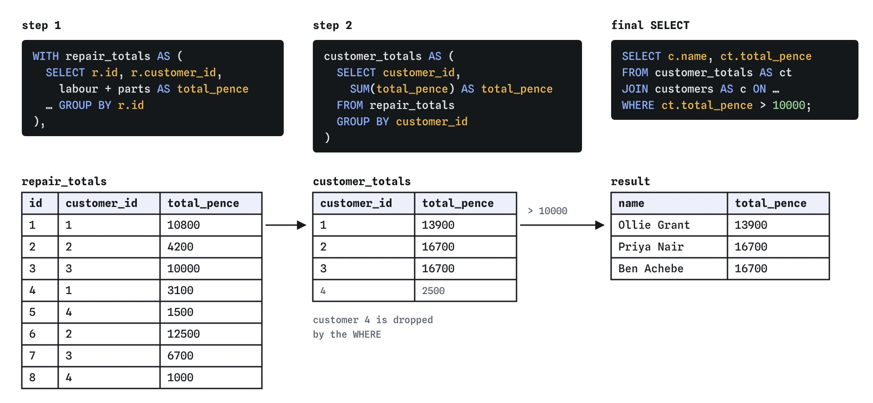Click the arrow from repair_totals to customer_totals
The image size is (873, 403).
pyautogui.click(x=286, y=225)
